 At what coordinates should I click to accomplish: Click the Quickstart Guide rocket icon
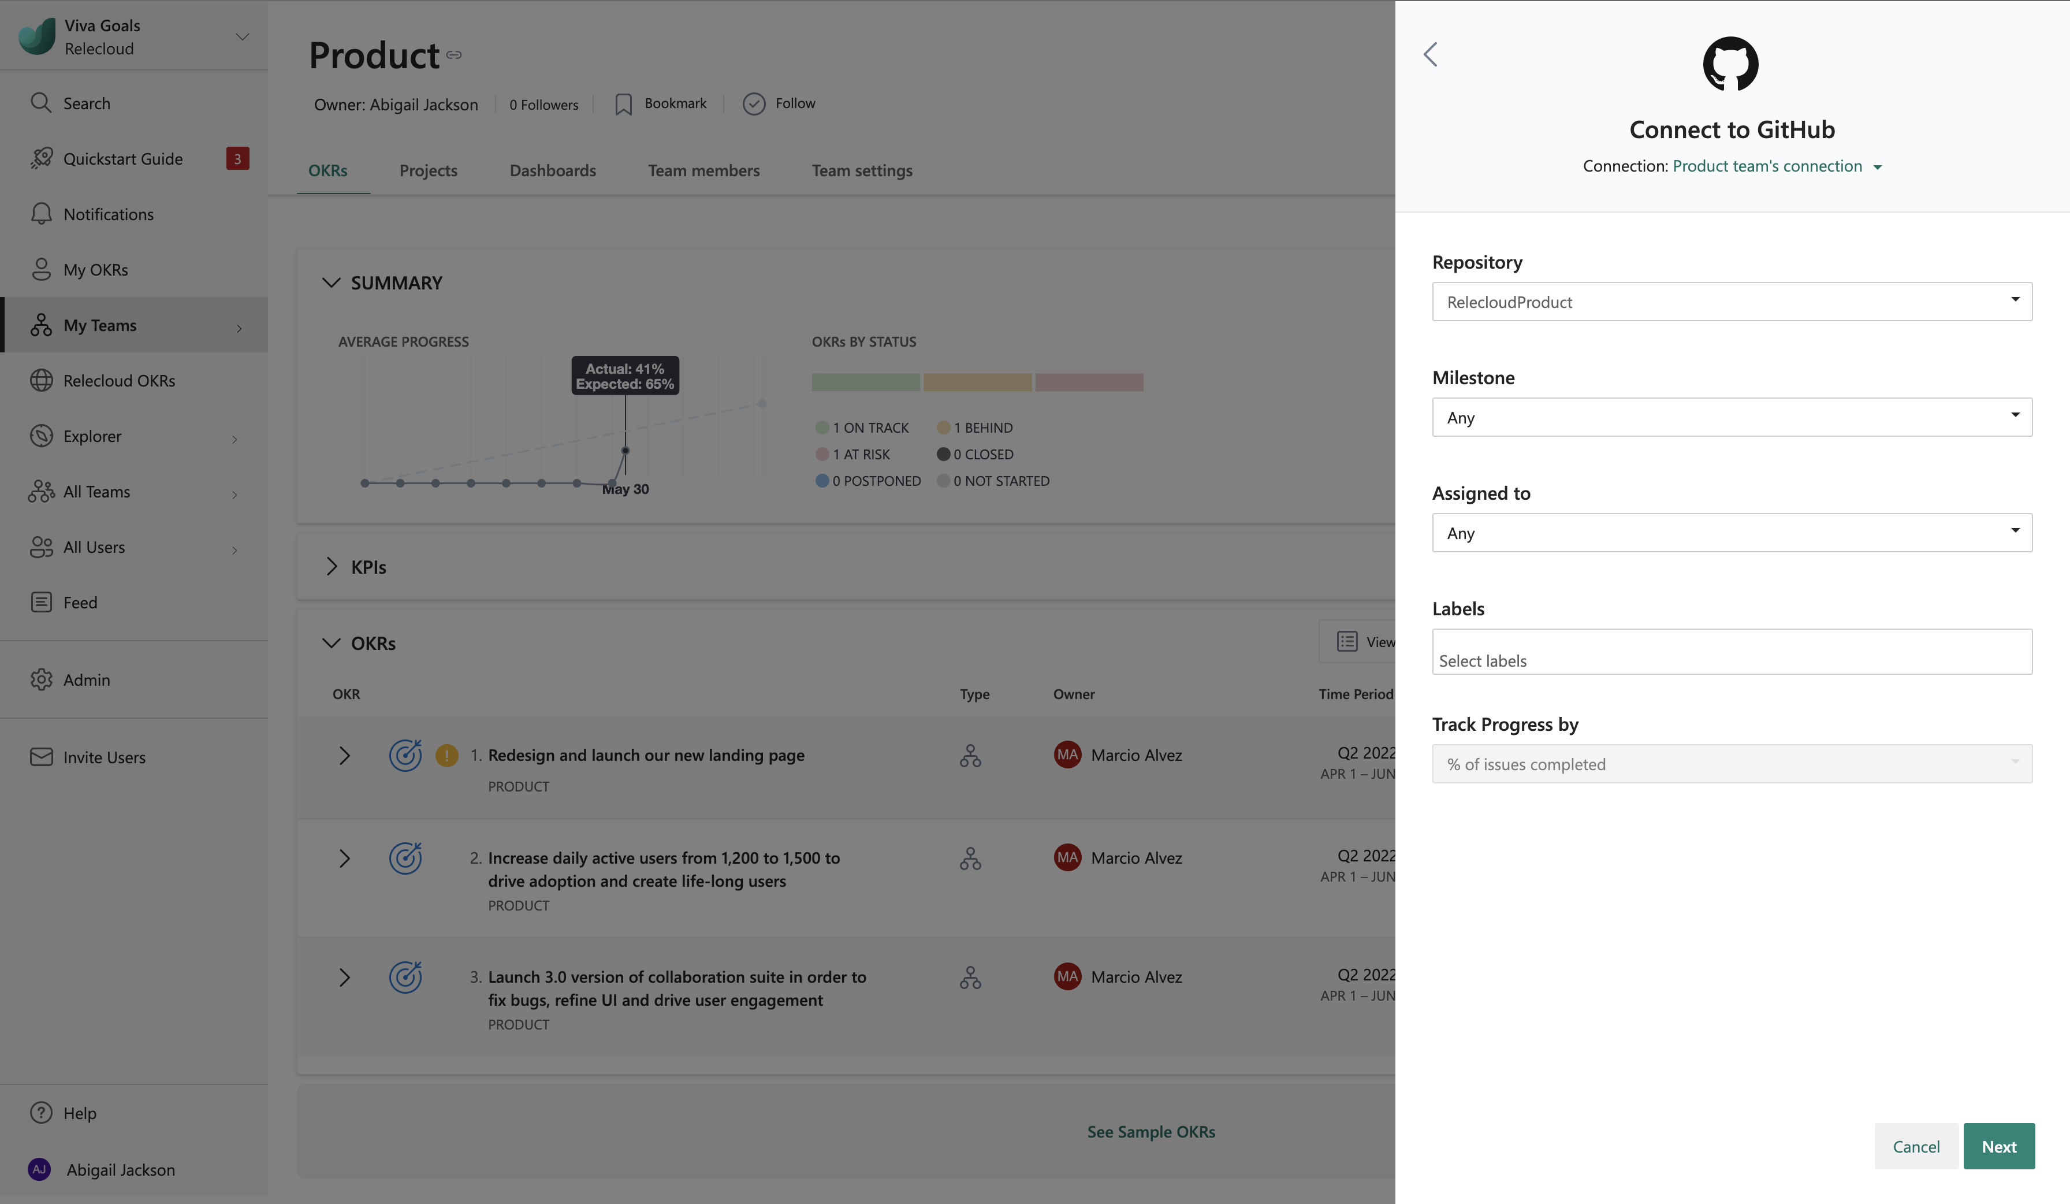40,158
